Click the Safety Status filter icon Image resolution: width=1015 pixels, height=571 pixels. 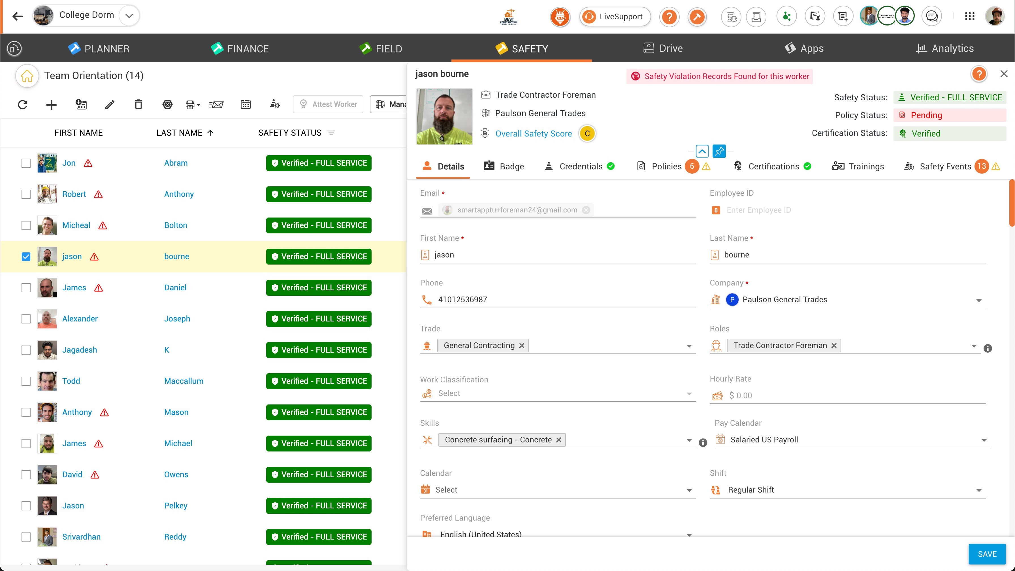331,133
